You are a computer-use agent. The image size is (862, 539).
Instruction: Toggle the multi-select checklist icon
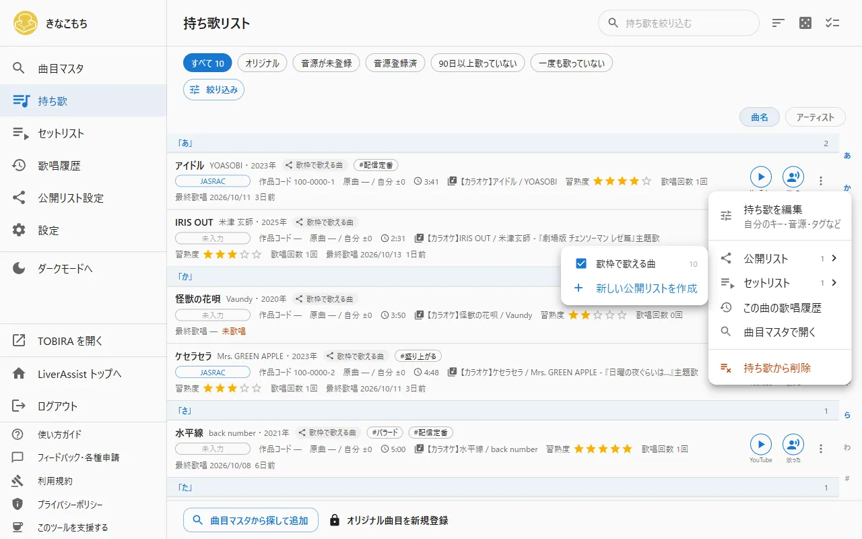point(832,23)
